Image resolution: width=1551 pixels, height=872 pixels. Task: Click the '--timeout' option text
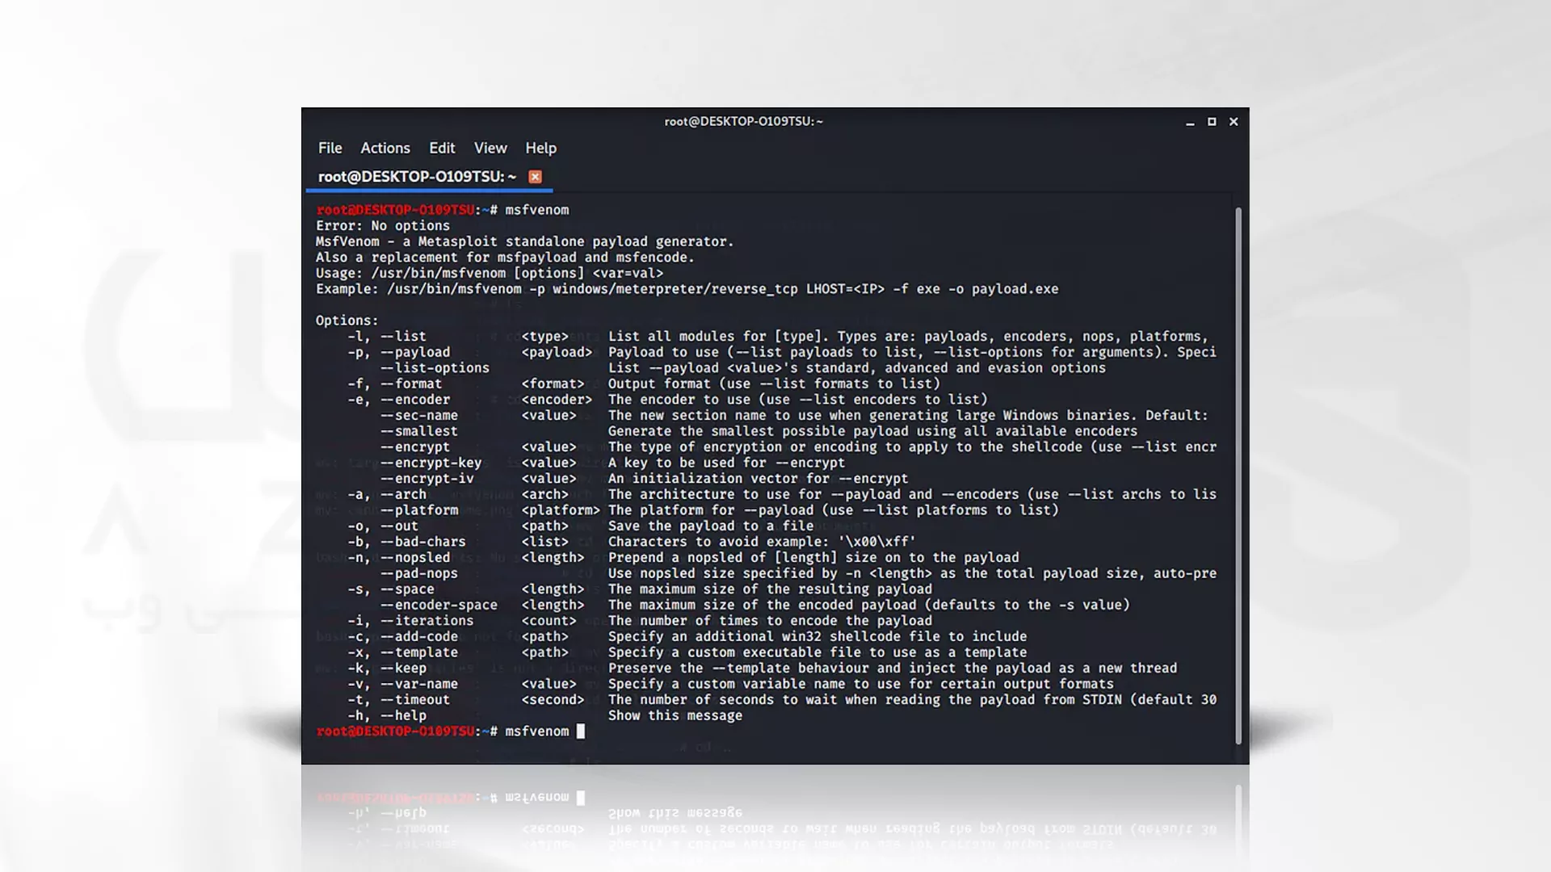415,699
